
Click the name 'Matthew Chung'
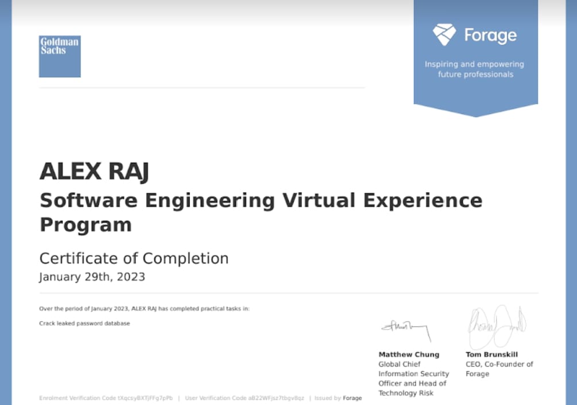409,355
